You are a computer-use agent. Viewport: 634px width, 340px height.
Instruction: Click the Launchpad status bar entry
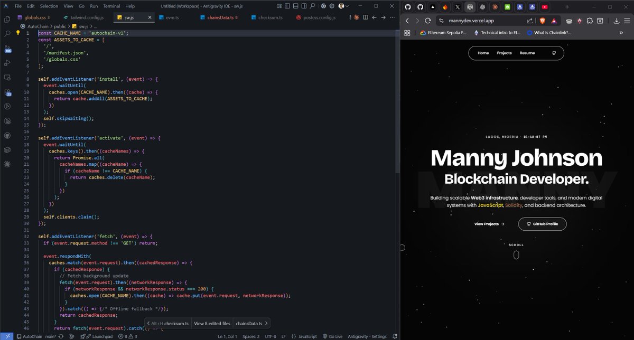(x=97, y=336)
